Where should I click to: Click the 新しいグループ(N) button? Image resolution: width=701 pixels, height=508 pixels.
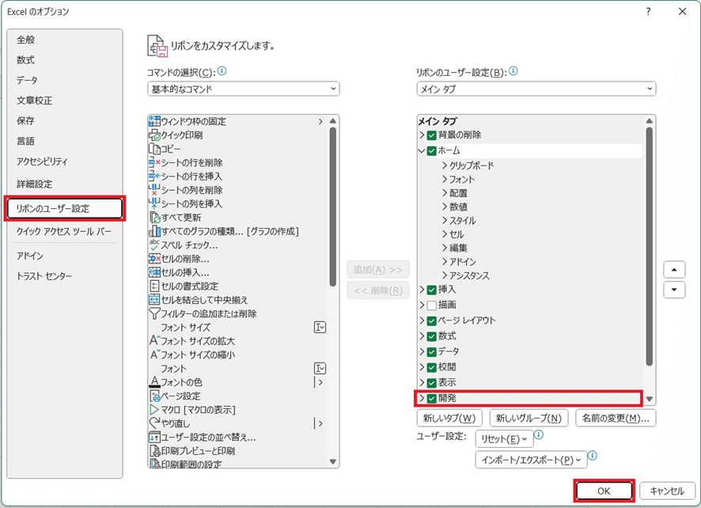pos(529,418)
